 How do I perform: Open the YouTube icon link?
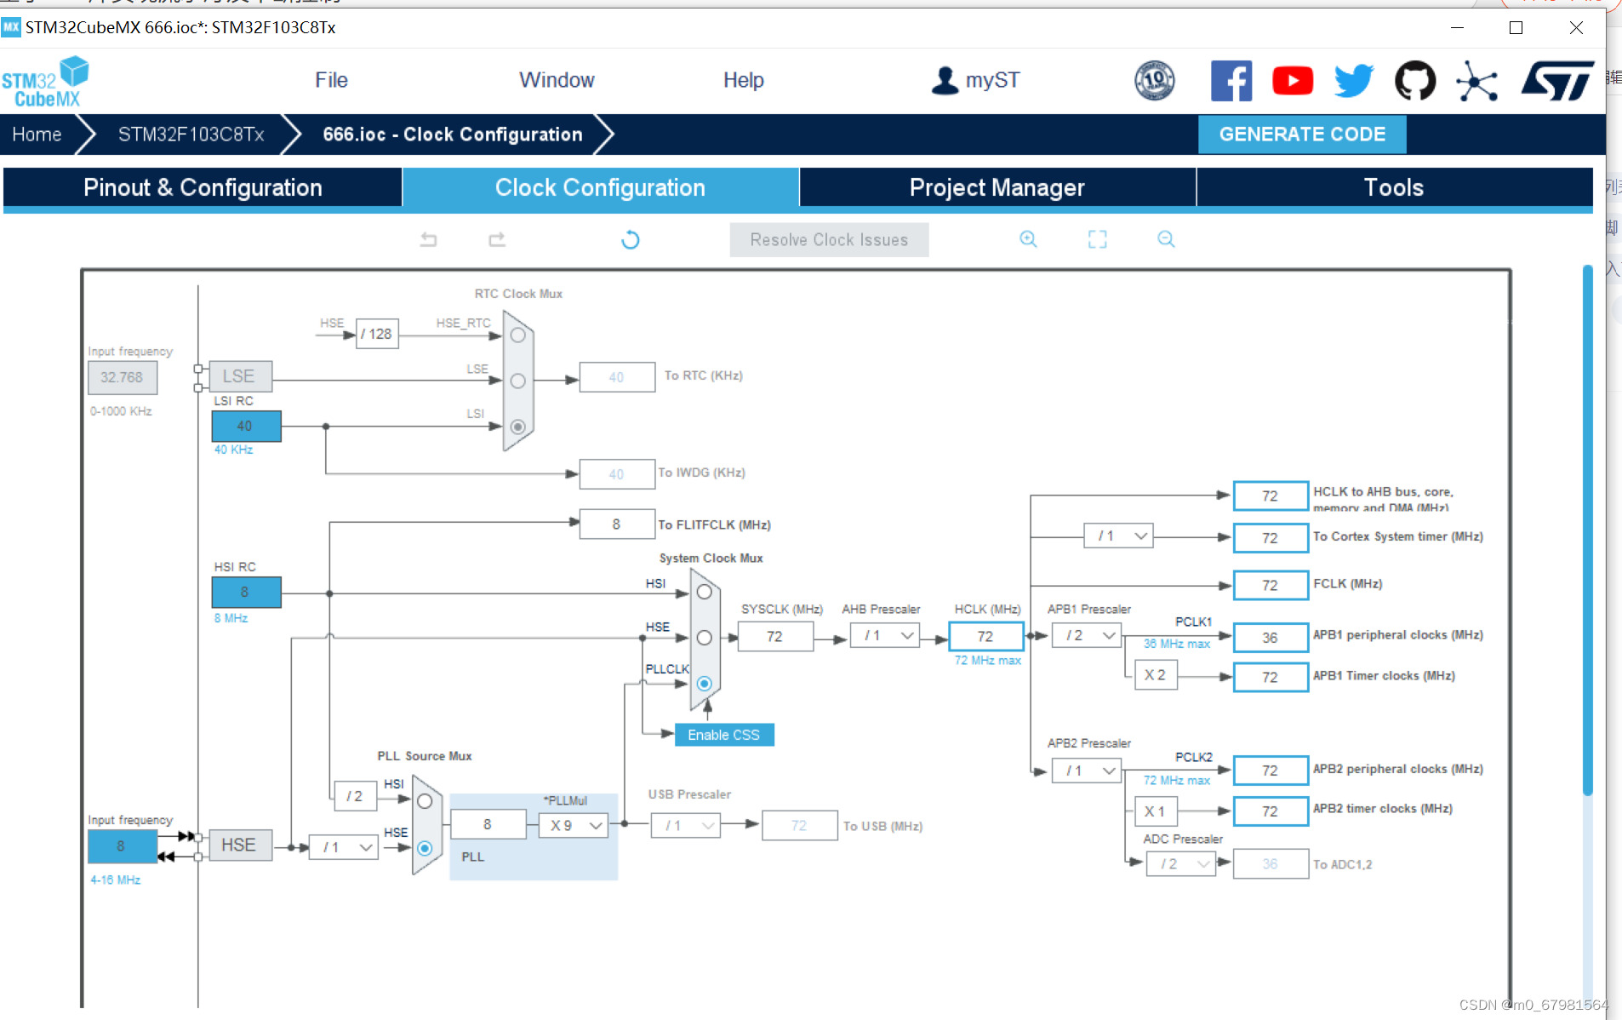tap(1292, 81)
